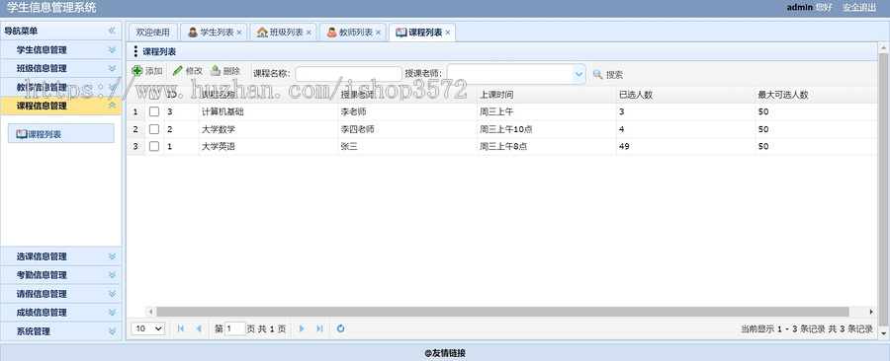This screenshot has height=361, width=890.
Task: Sort by 最大可选人数 column header
Action: tap(783, 95)
